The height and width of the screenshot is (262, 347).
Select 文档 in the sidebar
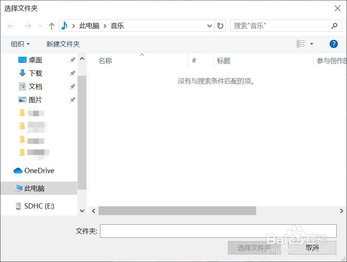pyautogui.click(x=35, y=86)
